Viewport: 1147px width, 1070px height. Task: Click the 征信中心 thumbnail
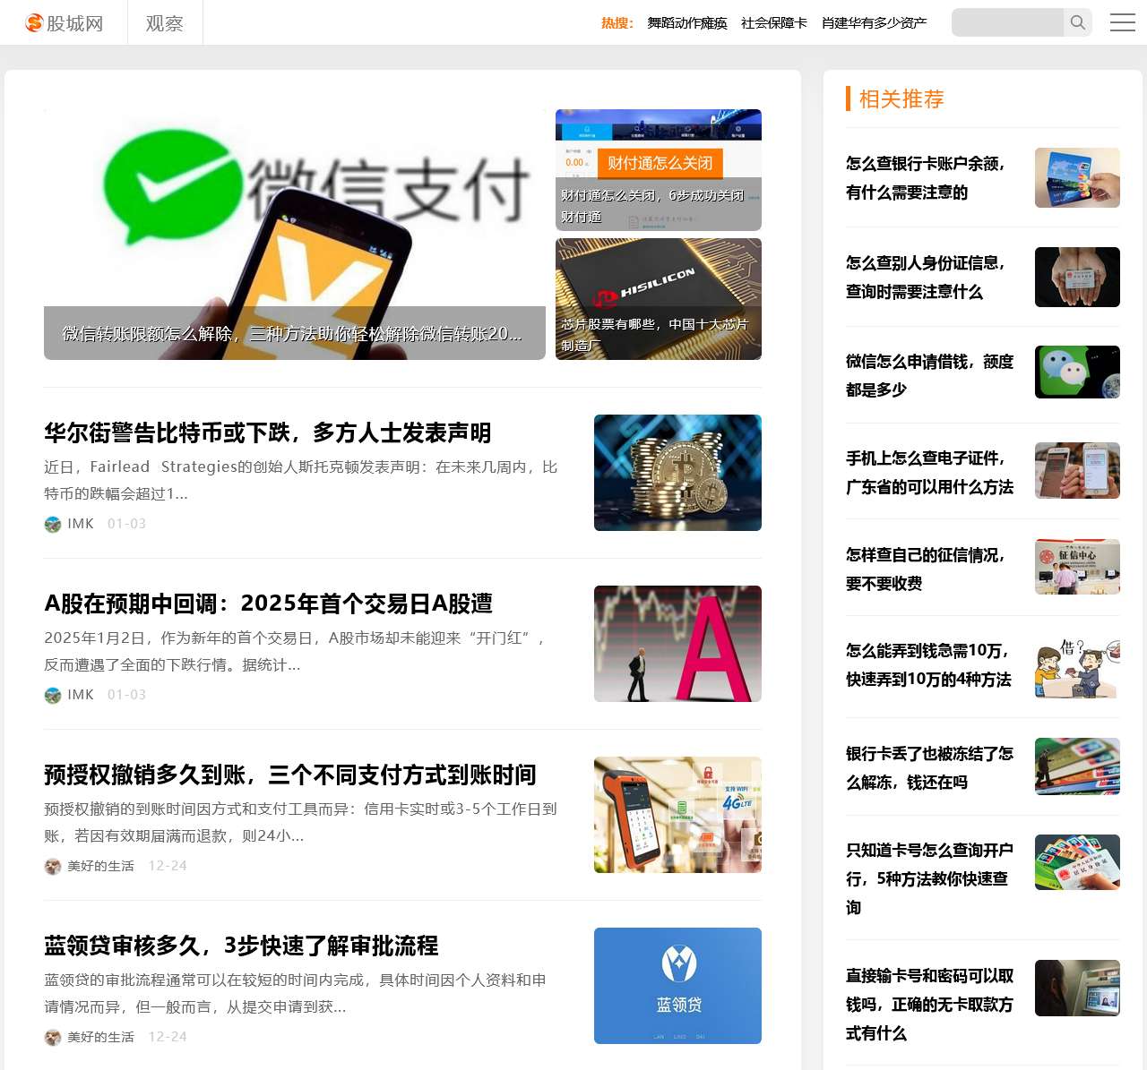coord(1077,567)
